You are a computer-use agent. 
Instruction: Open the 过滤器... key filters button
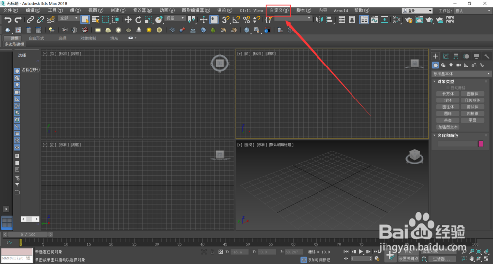[x=441, y=259]
